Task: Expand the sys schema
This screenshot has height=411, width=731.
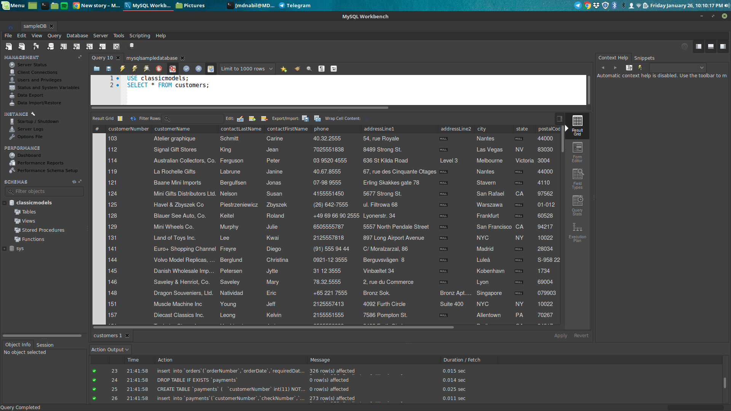Action: tap(5, 249)
